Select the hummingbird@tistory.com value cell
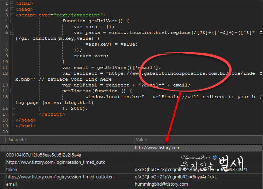The height and width of the screenshot is (189, 263). (198, 184)
